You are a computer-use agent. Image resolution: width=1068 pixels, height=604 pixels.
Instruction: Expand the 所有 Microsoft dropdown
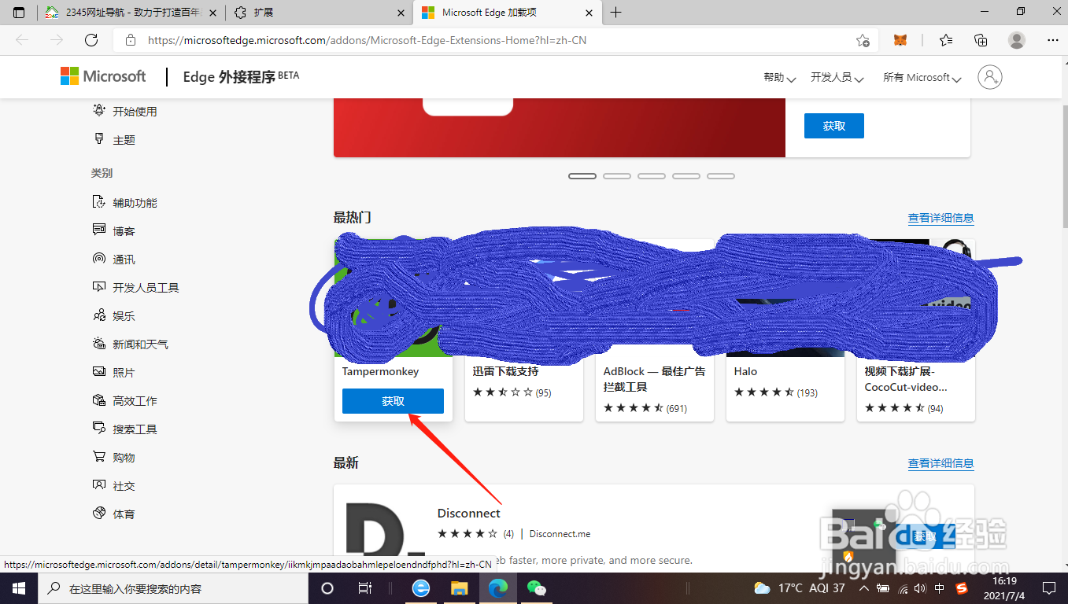coord(922,77)
